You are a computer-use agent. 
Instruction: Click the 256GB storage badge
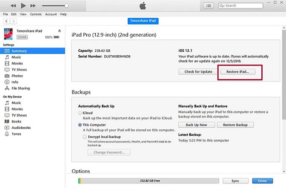pyautogui.click(x=22, y=37)
